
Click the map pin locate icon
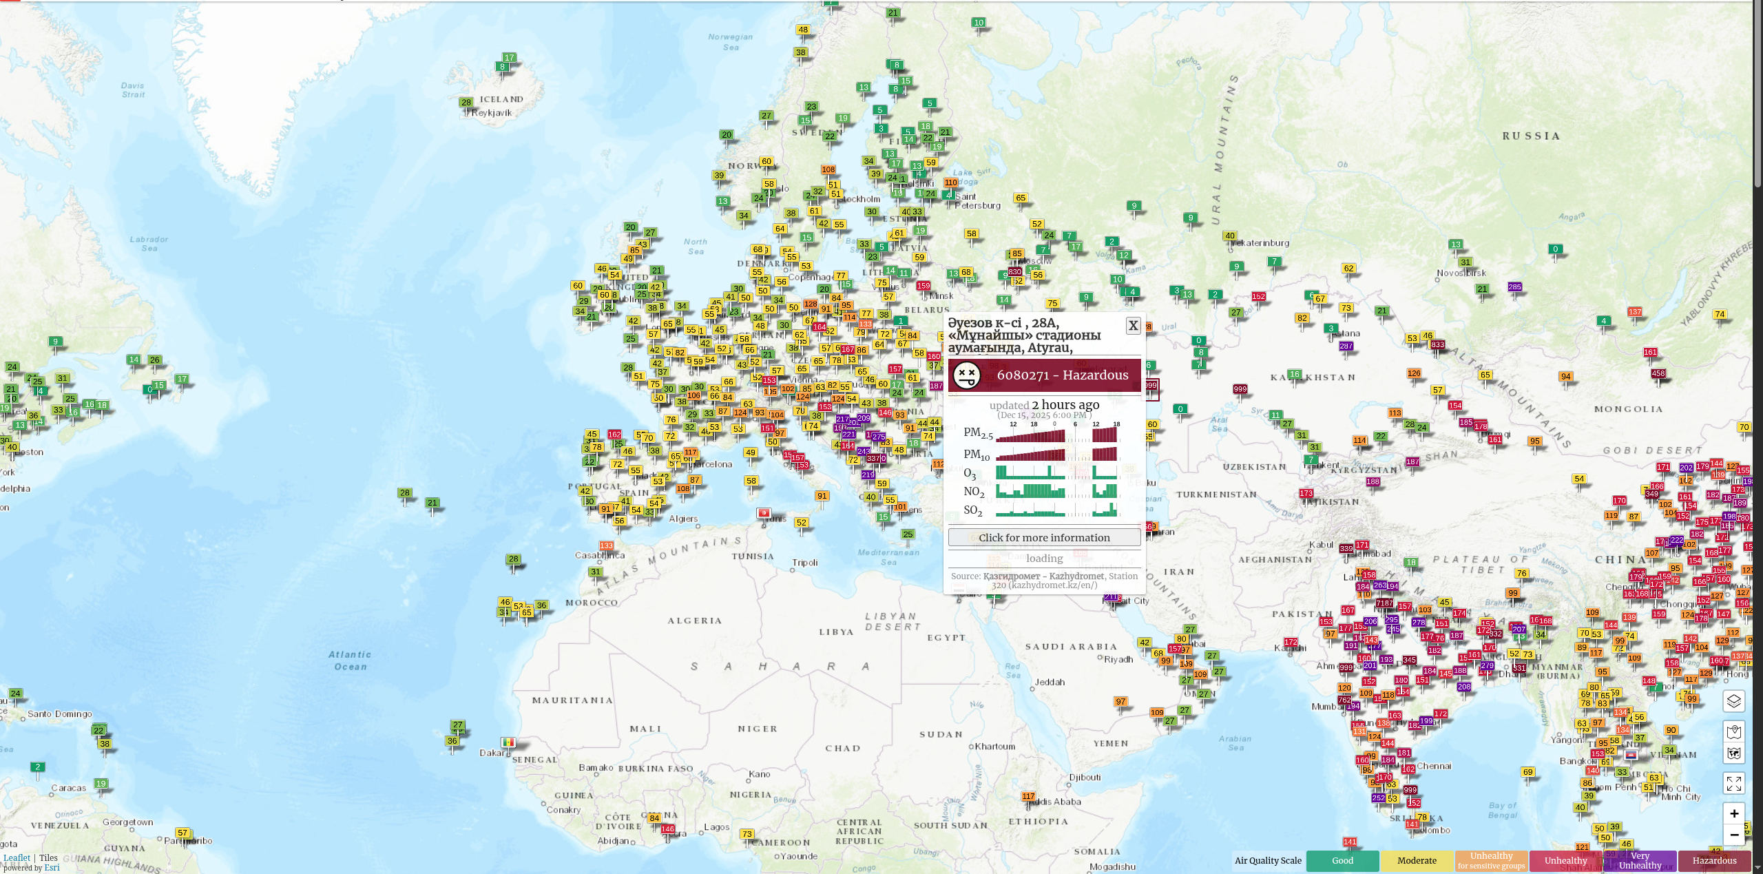pos(1733,731)
